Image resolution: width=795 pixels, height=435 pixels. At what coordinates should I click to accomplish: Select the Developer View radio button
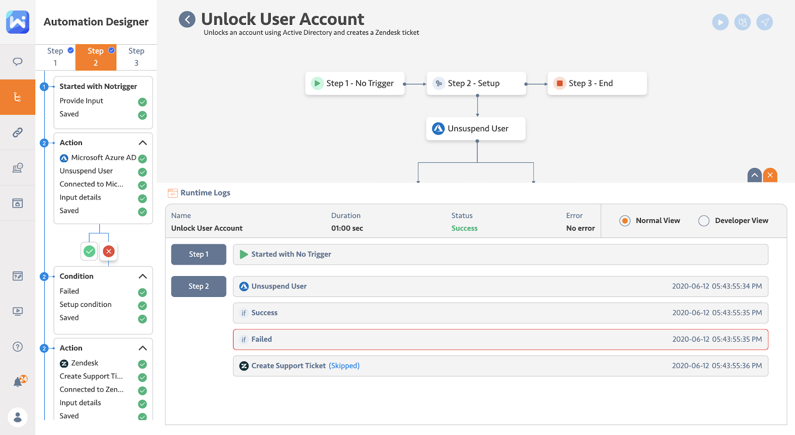[x=704, y=221]
